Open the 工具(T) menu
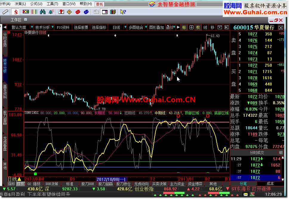 [52, 4]
